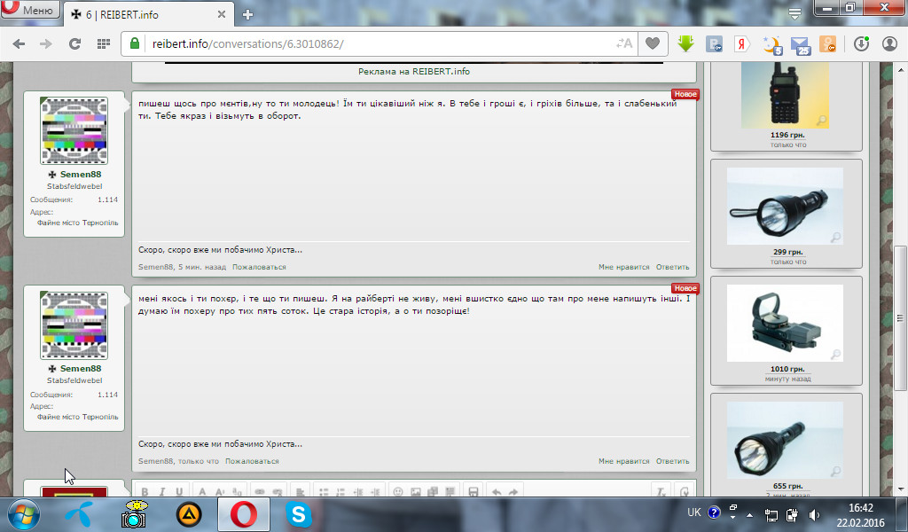The width and height of the screenshot is (908, 532).
Task: Click the green padlock security badge
Action: click(135, 43)
